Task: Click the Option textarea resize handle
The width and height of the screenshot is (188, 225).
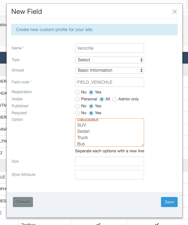Action: coord(142,145)
